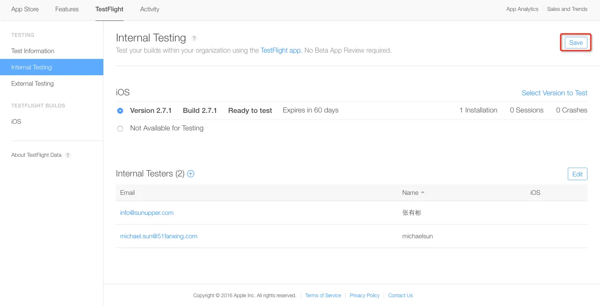Click the tester name 张有彬

click(412, 213)
